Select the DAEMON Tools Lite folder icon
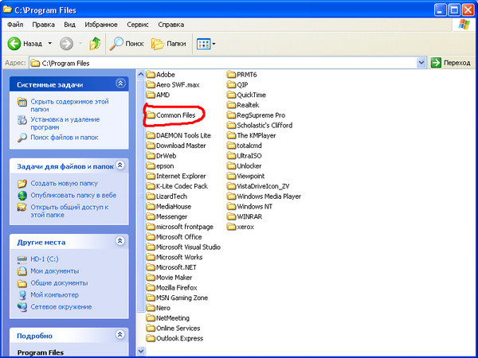Image resolution: width=478 pixels, height=358 pixels. tap(151, 135)
